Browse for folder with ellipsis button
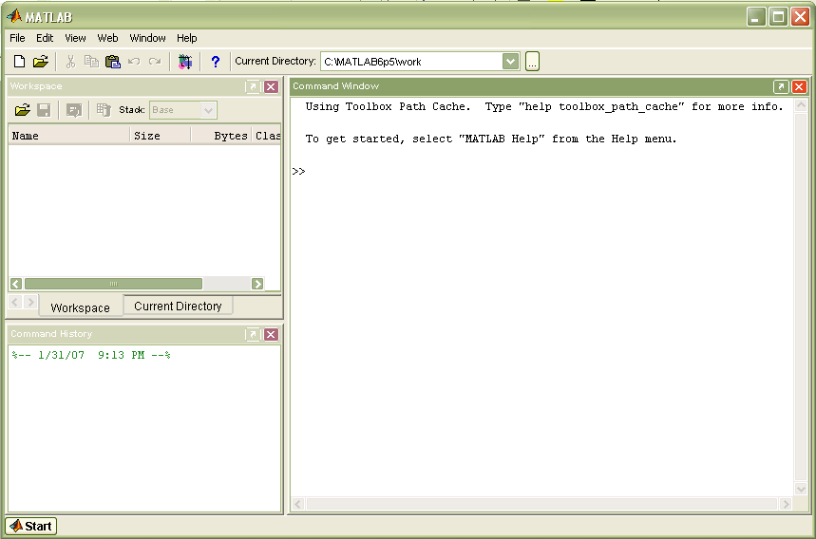This screenshot has height=539, width=816. pyautogui.click(x=532, y=62)
